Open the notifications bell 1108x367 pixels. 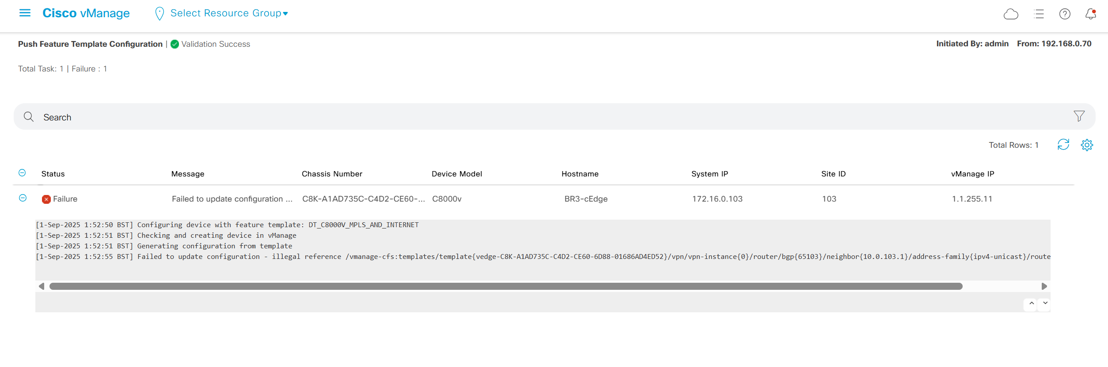point(1090,14)
